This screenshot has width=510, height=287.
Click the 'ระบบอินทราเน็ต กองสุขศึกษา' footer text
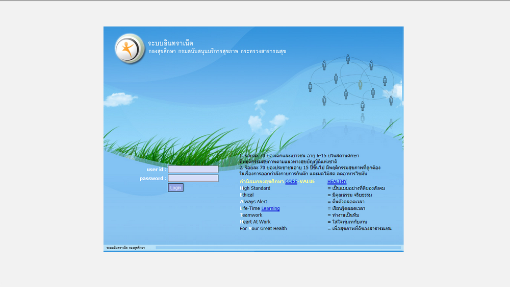point(125,248)
